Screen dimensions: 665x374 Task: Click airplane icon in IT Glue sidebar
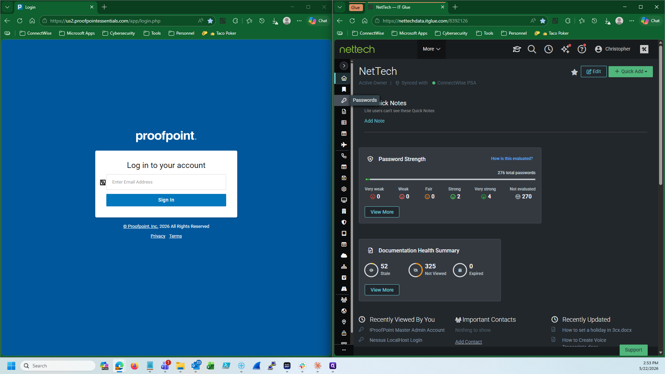(x=344, y=145)
